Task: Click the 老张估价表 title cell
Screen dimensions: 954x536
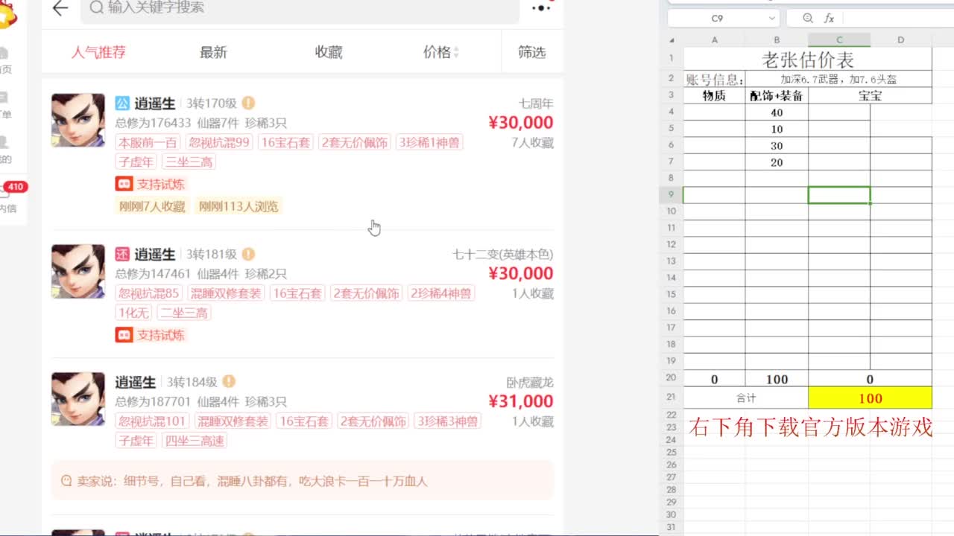Action: point(808,60)
